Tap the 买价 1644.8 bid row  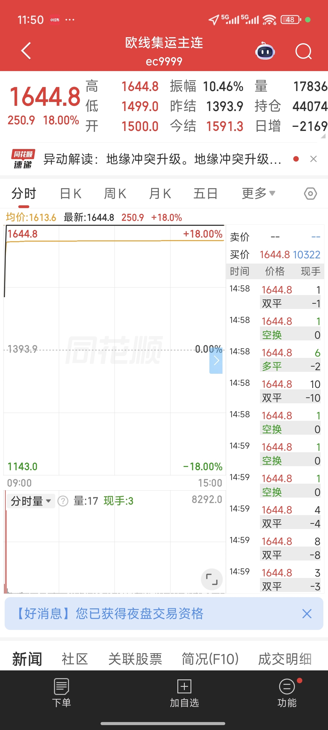coord(275,255)
